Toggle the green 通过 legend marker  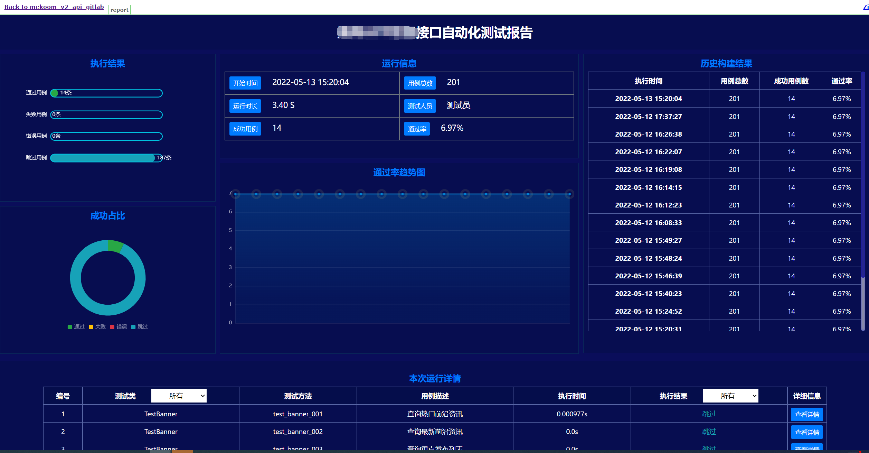pyautogui.click(x=70, y=327)
